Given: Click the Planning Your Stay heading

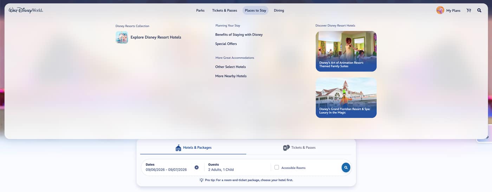Looking at the screenshot, I should coord(228,26).
